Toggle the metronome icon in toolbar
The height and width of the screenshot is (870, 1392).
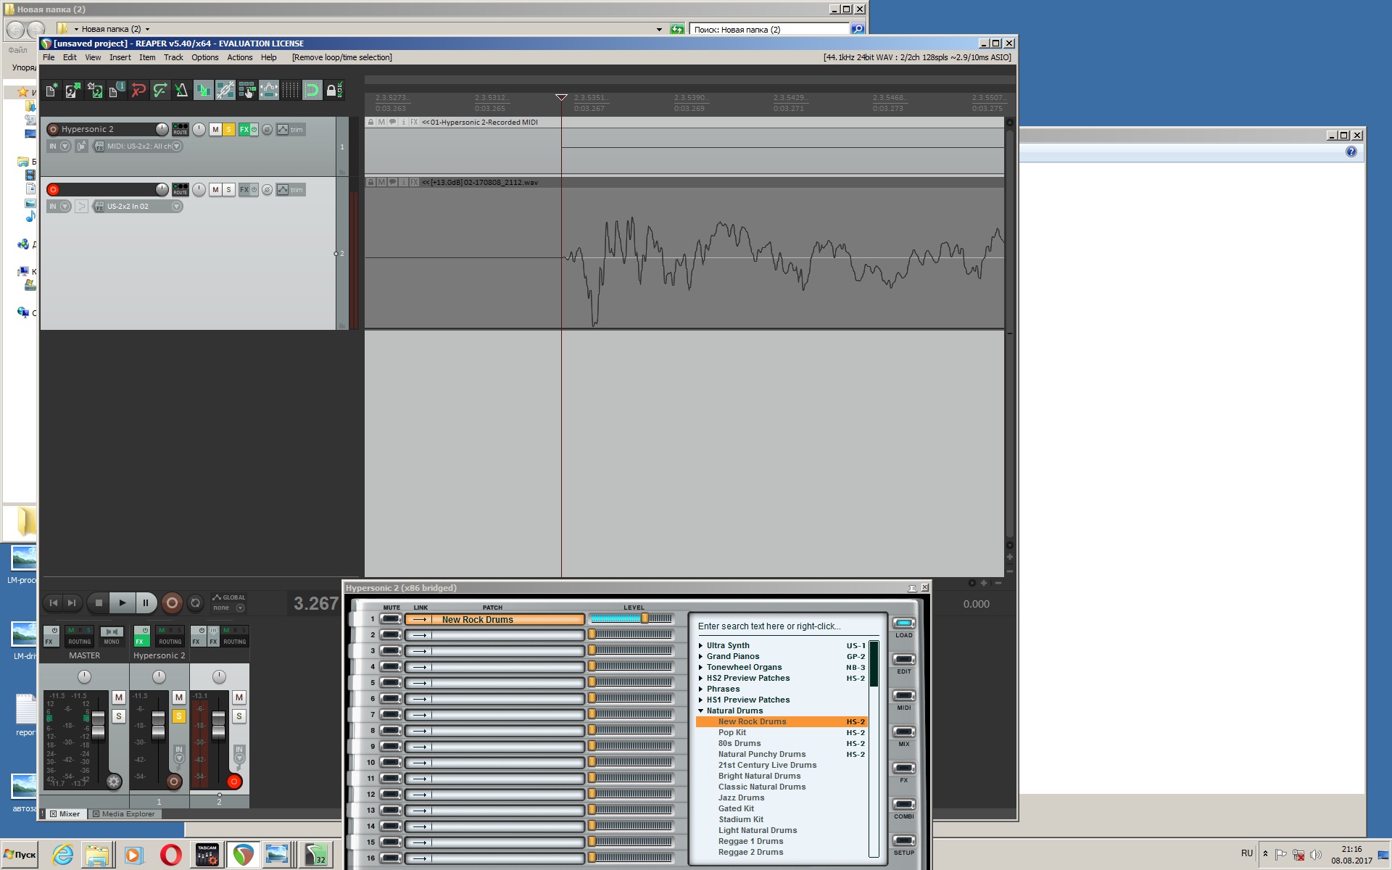tap(181, 91)
